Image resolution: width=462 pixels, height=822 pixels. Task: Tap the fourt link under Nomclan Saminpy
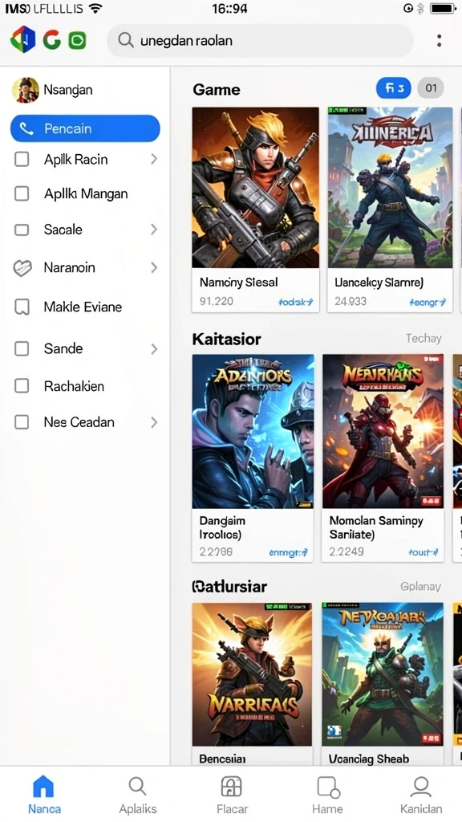click(423, 552)
